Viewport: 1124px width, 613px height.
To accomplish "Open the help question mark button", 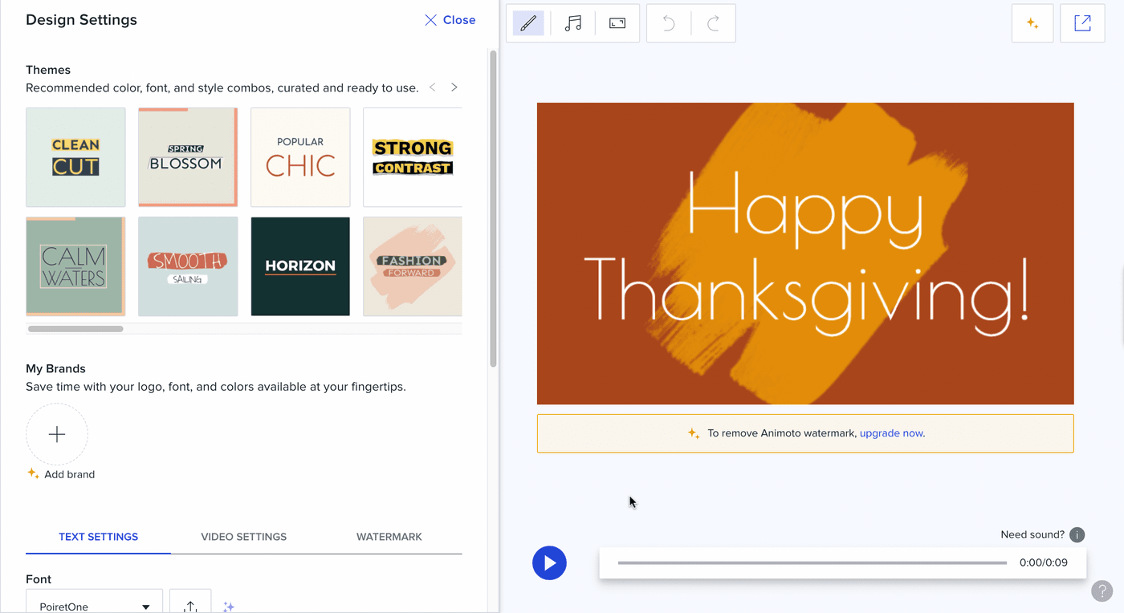I will click(1102, 591).
